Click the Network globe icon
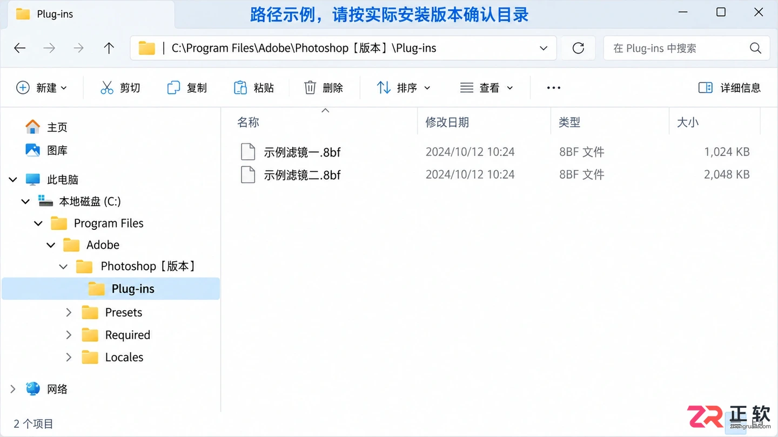 [33, 389]
